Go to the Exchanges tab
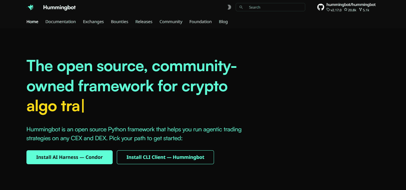 (93, 22)
